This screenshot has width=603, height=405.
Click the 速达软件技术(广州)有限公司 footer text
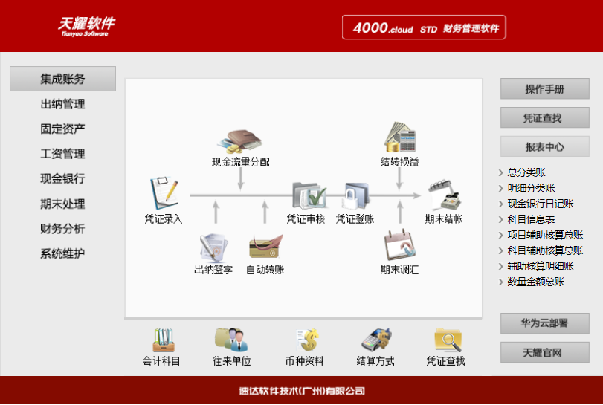tap(302, 391)
